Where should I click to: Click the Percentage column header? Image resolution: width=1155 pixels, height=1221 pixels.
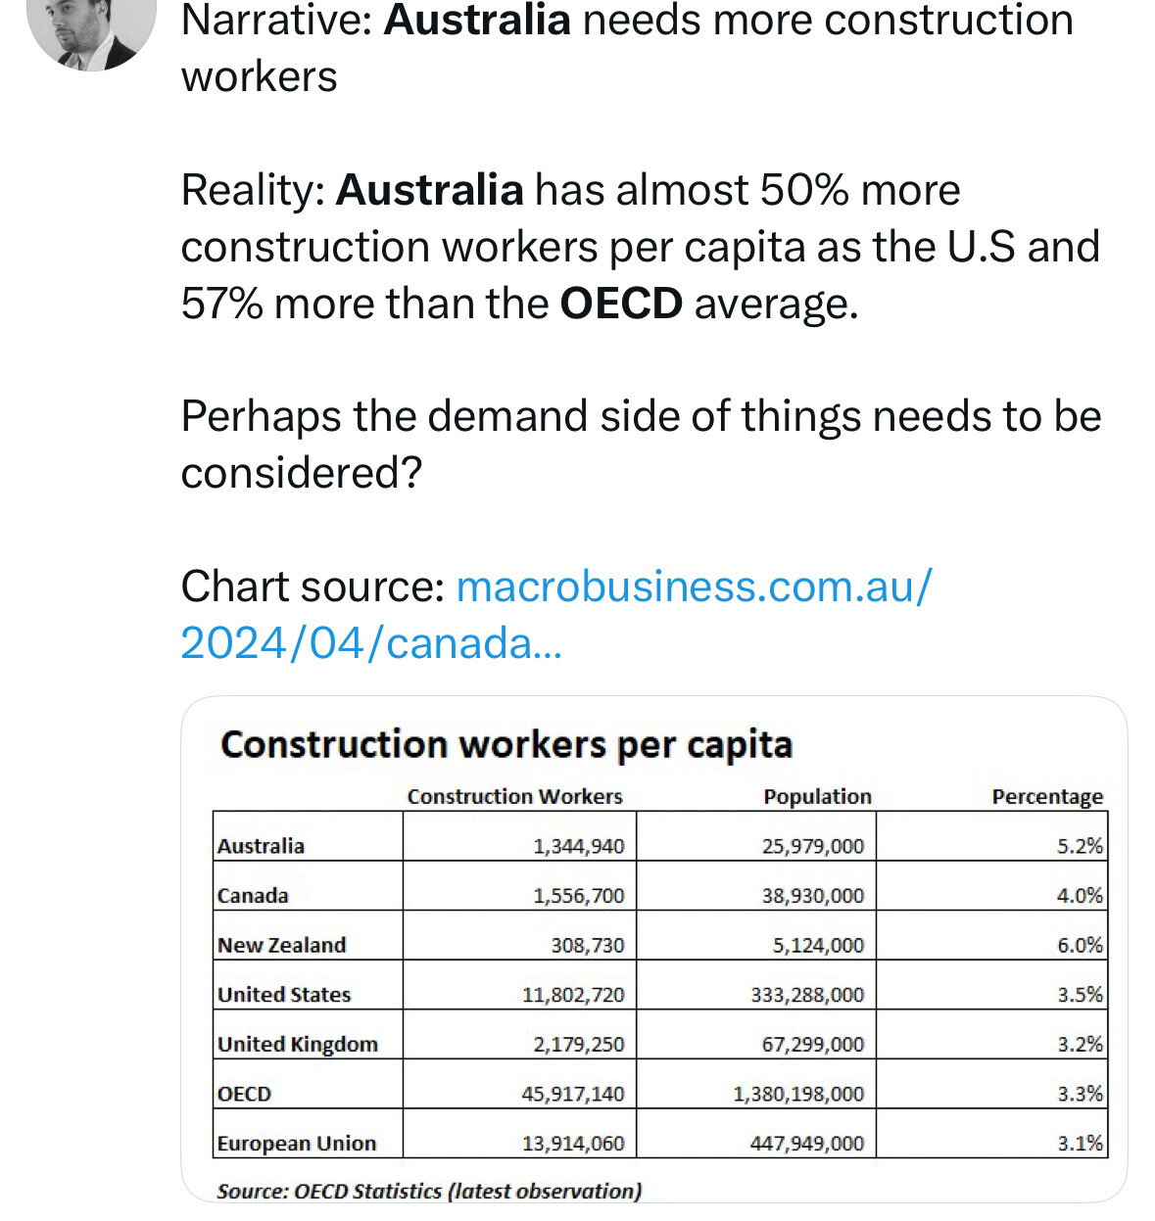click(1047, 797)
